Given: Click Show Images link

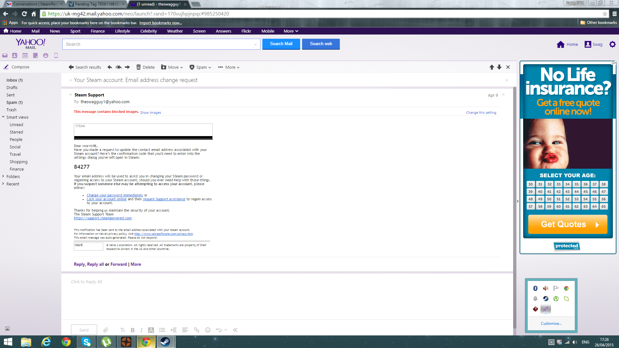Looking at the screenshot, I should (x=150, y=113).
